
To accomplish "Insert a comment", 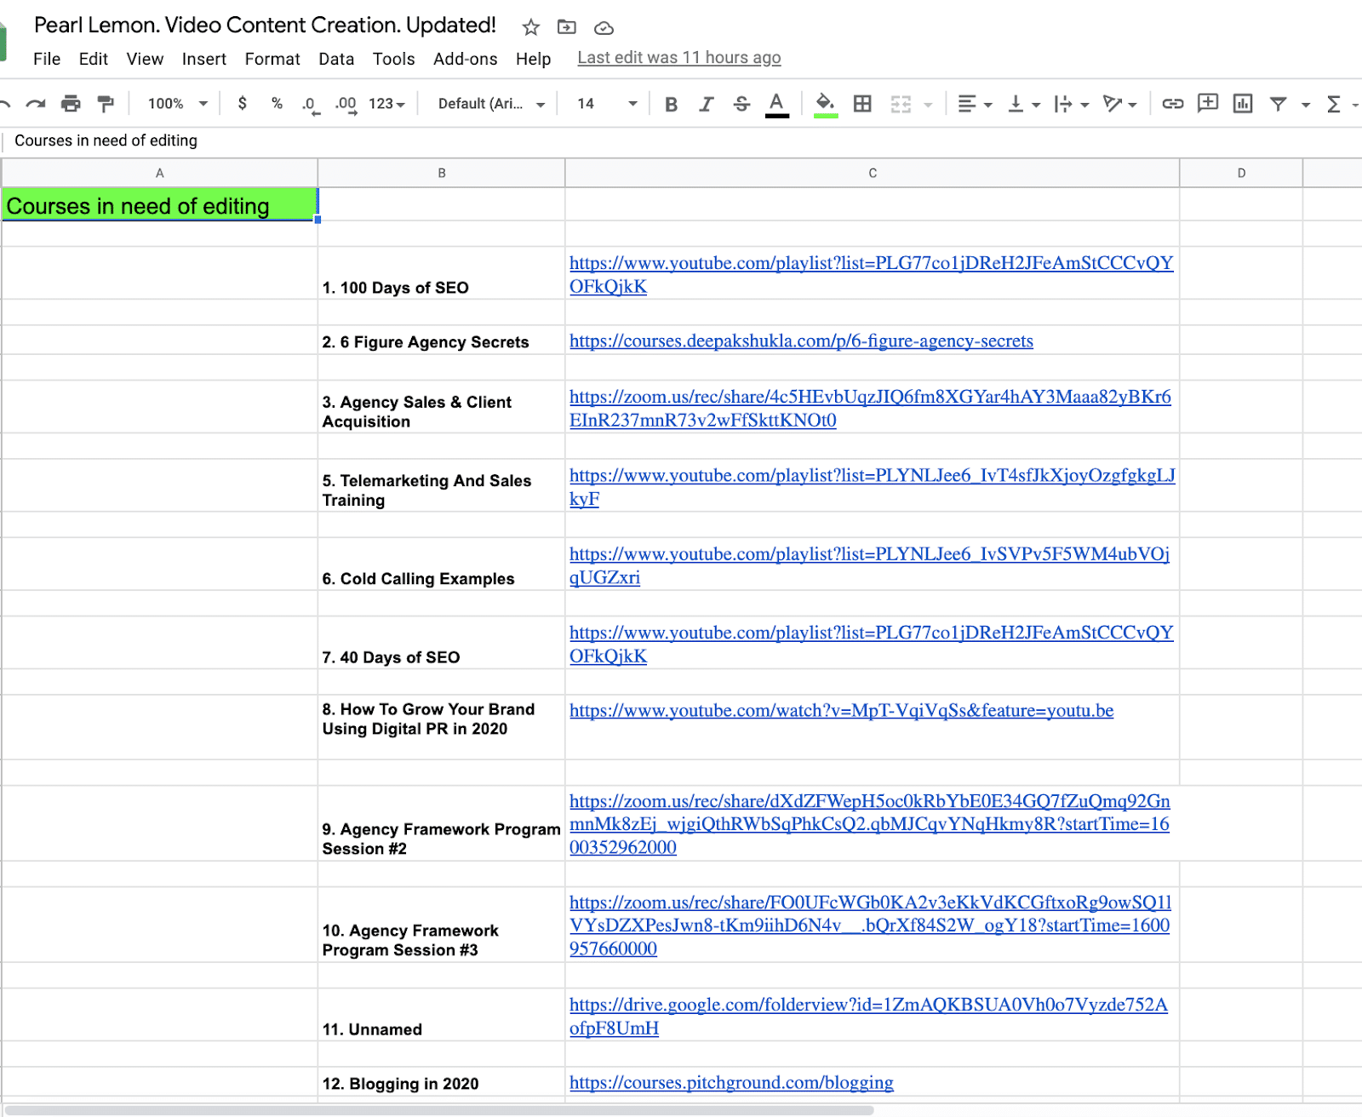I will 1208,103.
